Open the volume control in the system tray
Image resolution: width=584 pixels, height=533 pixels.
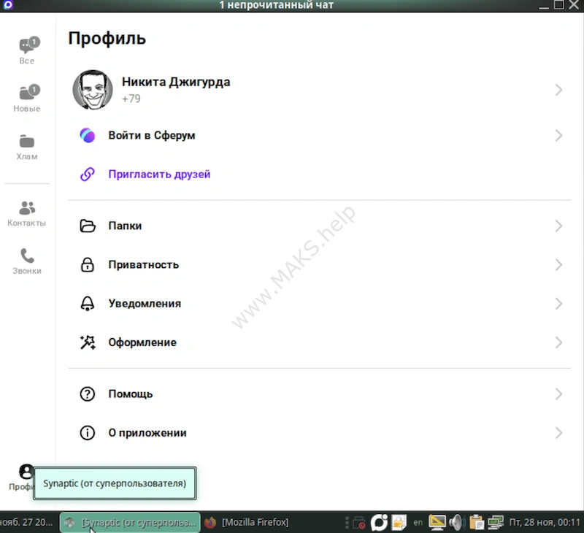tap(456, 522)
